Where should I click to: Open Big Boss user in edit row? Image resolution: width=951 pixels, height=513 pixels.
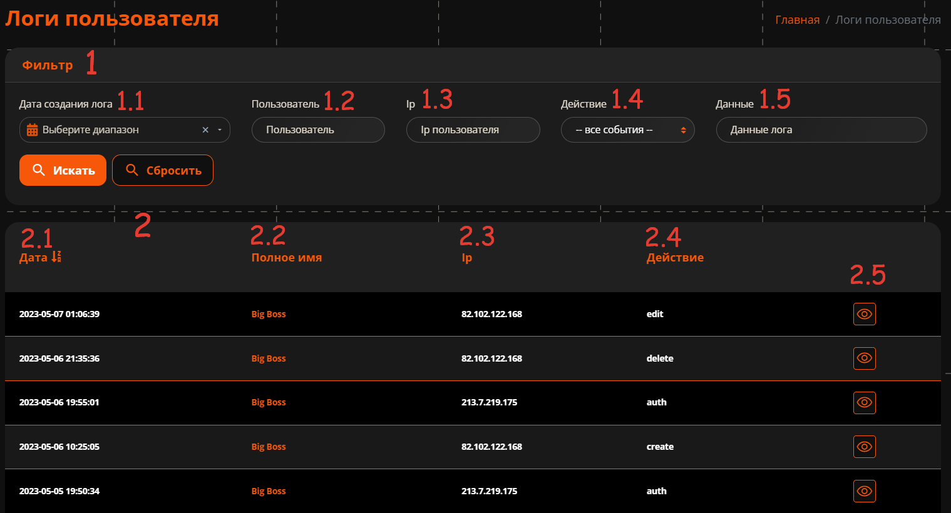[x=269, y=314]
